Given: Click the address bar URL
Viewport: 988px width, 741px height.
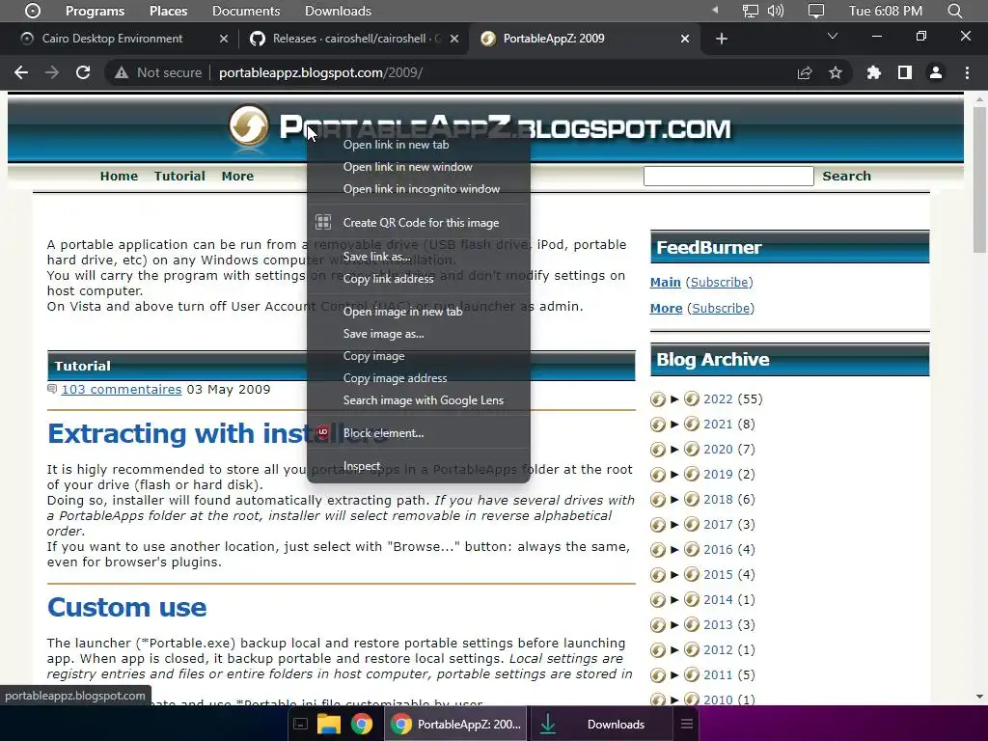Looking at the screenshot, I should coord(320,73).
